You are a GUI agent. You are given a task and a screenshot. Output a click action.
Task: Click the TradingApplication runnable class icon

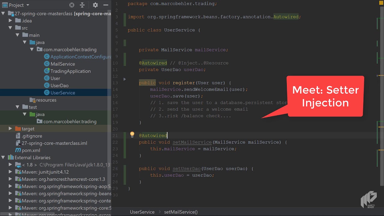46,71
